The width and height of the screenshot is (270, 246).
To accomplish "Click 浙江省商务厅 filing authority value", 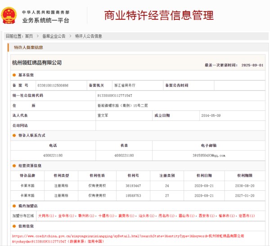I will pyautogui.click(x=125, y=85).
